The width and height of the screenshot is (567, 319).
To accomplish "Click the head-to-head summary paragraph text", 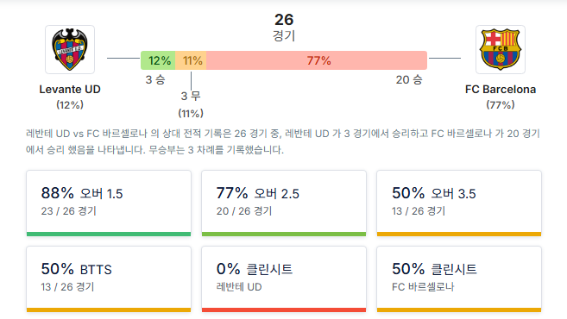I will coord(283,141).
